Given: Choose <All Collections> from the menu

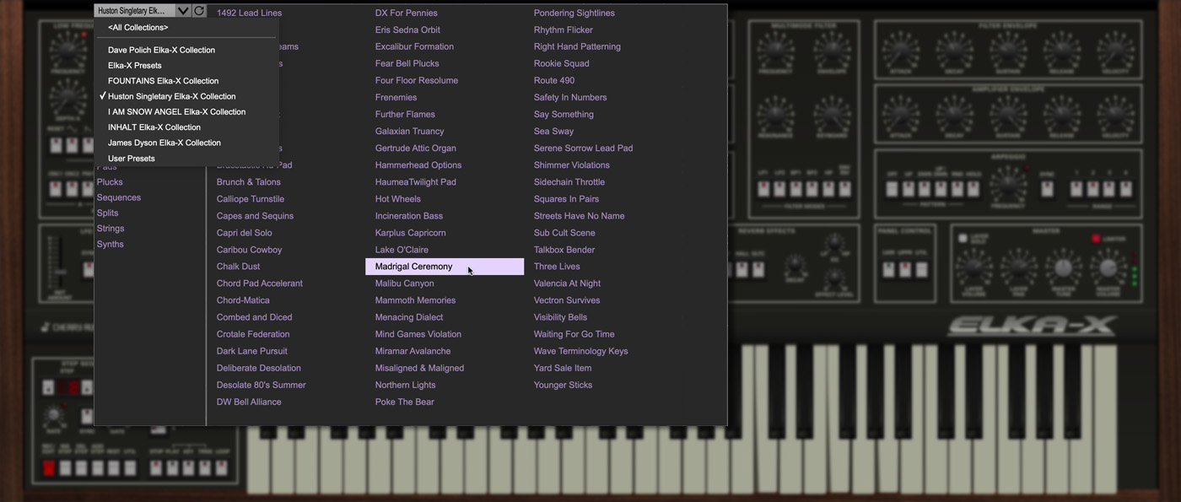Looking at the screenshot, I should click(x=138, y=28).
